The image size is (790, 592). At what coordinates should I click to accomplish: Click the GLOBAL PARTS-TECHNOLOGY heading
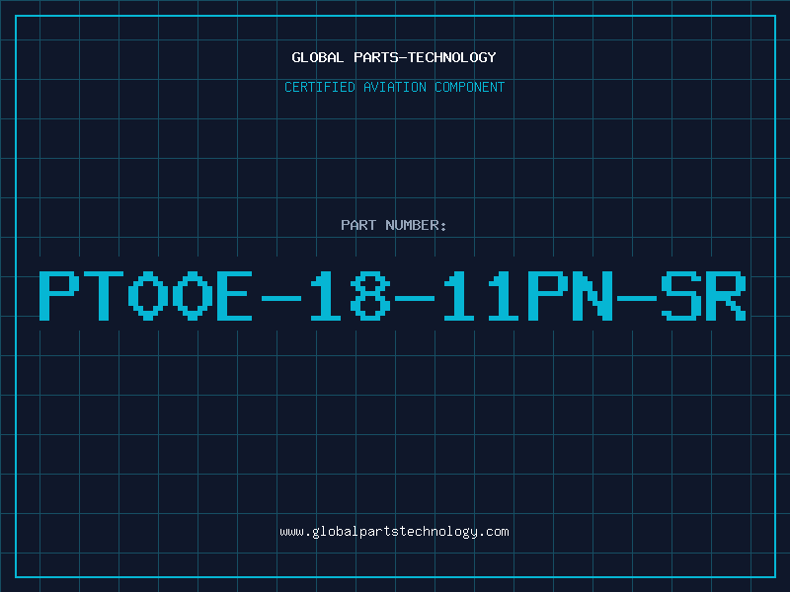pyautogui.click(x=394, y=57)
